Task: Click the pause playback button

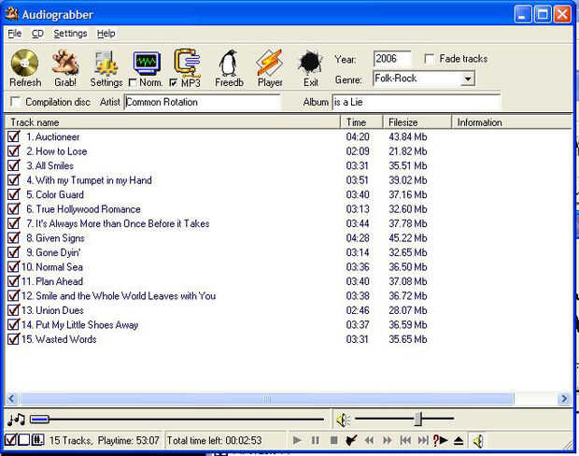Action: pos(315,440)
